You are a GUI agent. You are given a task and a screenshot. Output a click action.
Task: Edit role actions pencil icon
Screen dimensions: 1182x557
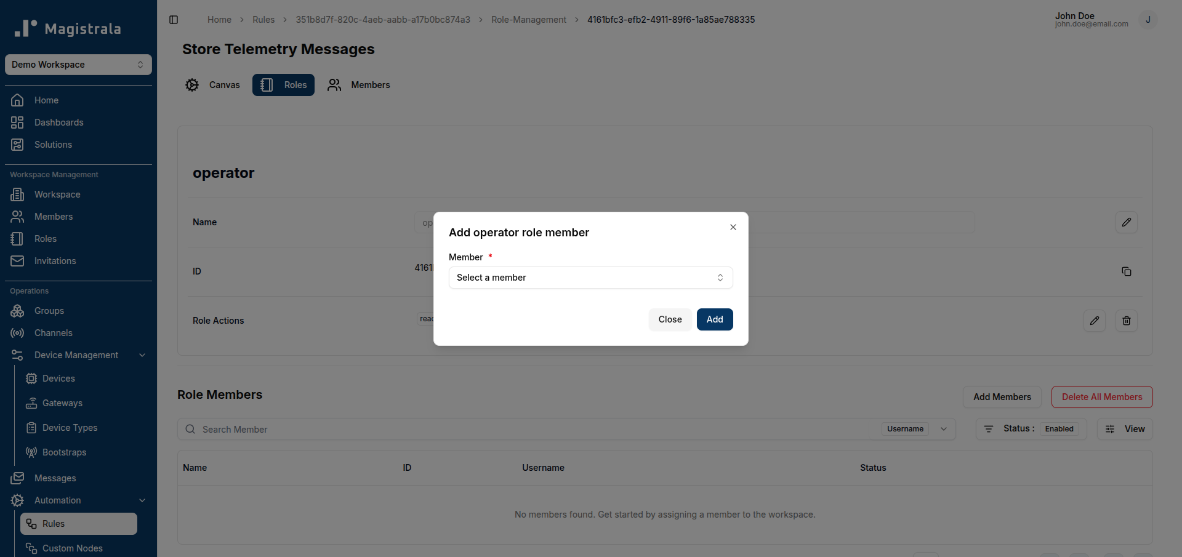pos(1094,321)
